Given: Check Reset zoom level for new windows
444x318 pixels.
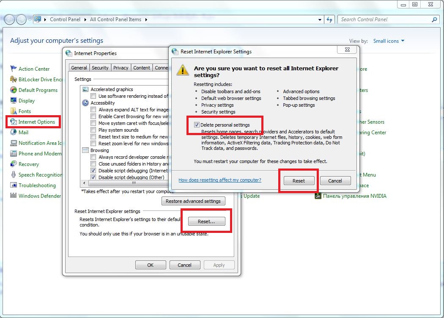Looking at the screenshot, I should (x=93, y=144).
